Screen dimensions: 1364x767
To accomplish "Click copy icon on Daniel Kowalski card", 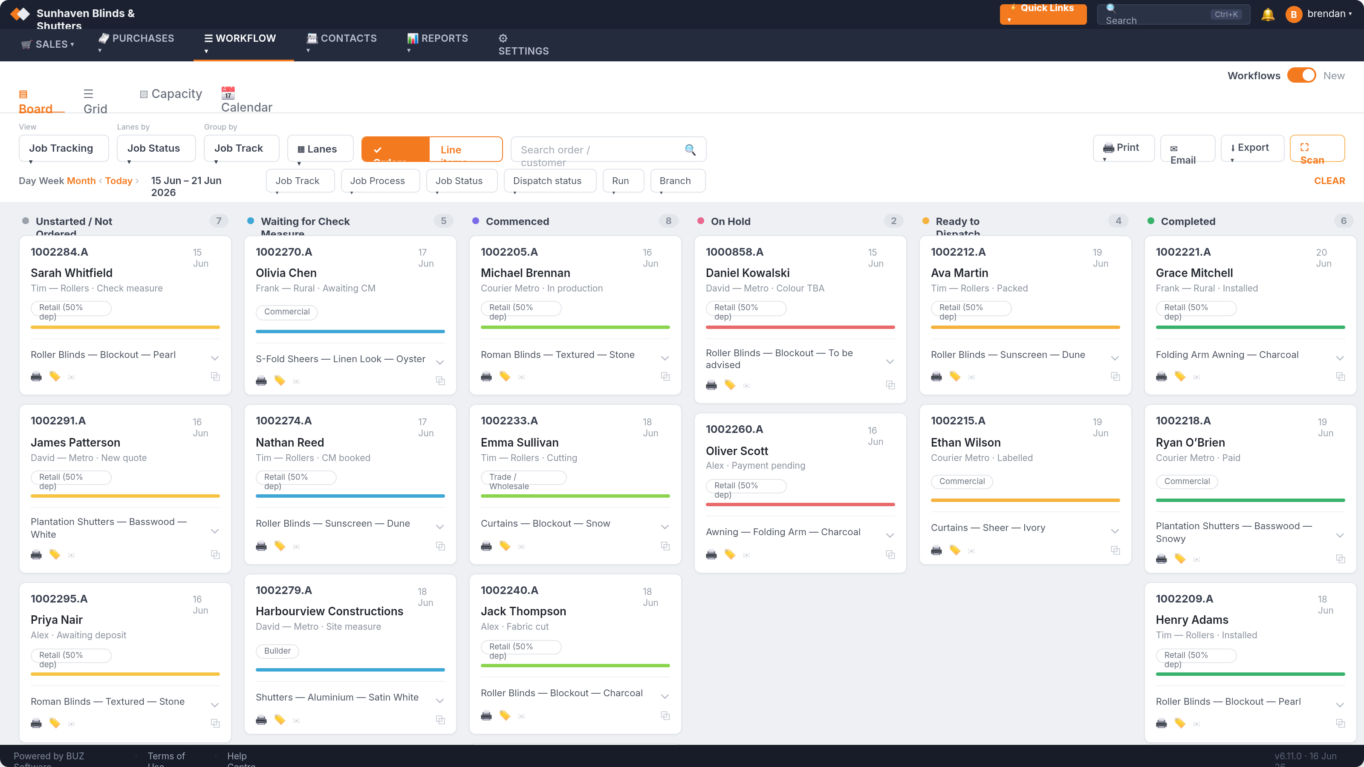I will pyautogui.click(x=890, y=385).
